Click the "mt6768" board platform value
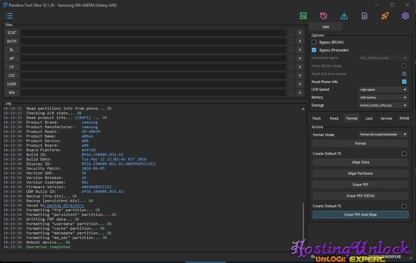Viewport: 416px width, 263px height. [88, 150]
